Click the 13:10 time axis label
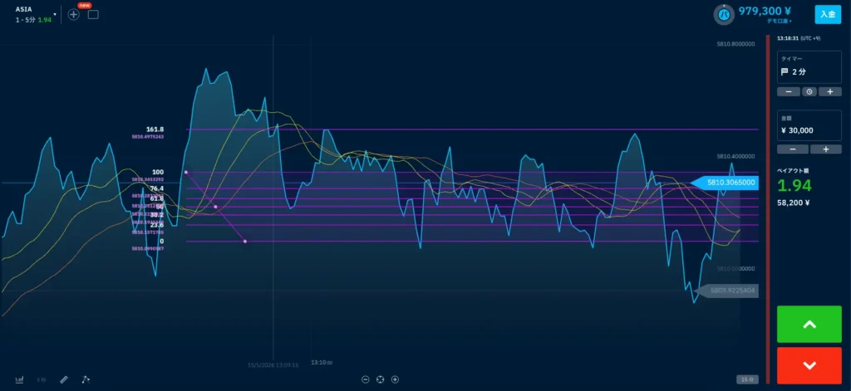The width and height of the screenshot is (851, 391). 322,362
